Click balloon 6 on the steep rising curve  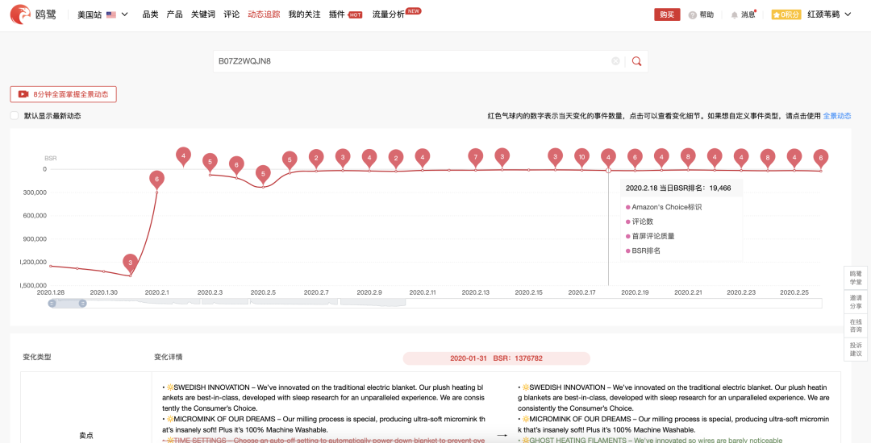click(x=156, y=180)
